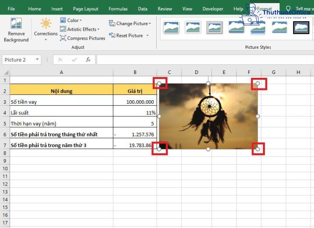Click the column D header

pyautogui.click(x=196, y=72)
